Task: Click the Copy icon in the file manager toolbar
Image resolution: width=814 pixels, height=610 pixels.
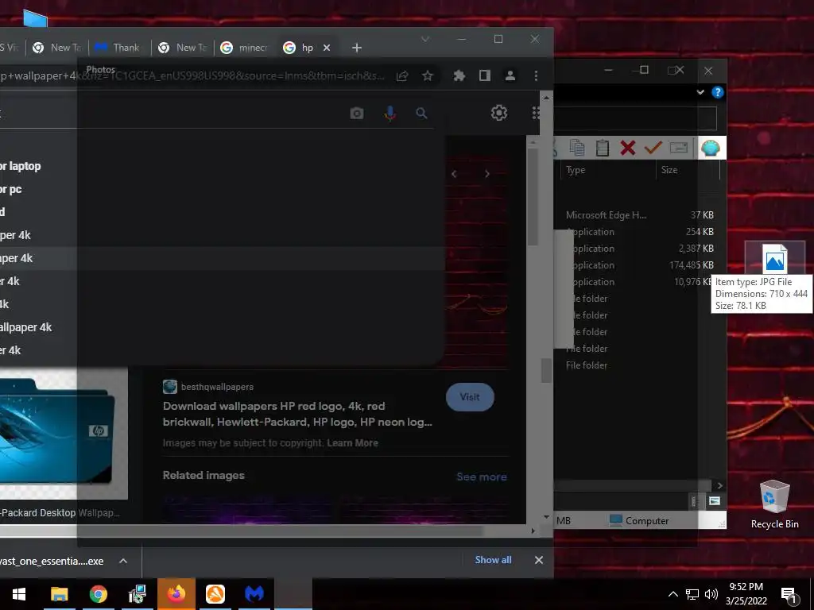Action: pyautogui.click(x=577, y=148)
